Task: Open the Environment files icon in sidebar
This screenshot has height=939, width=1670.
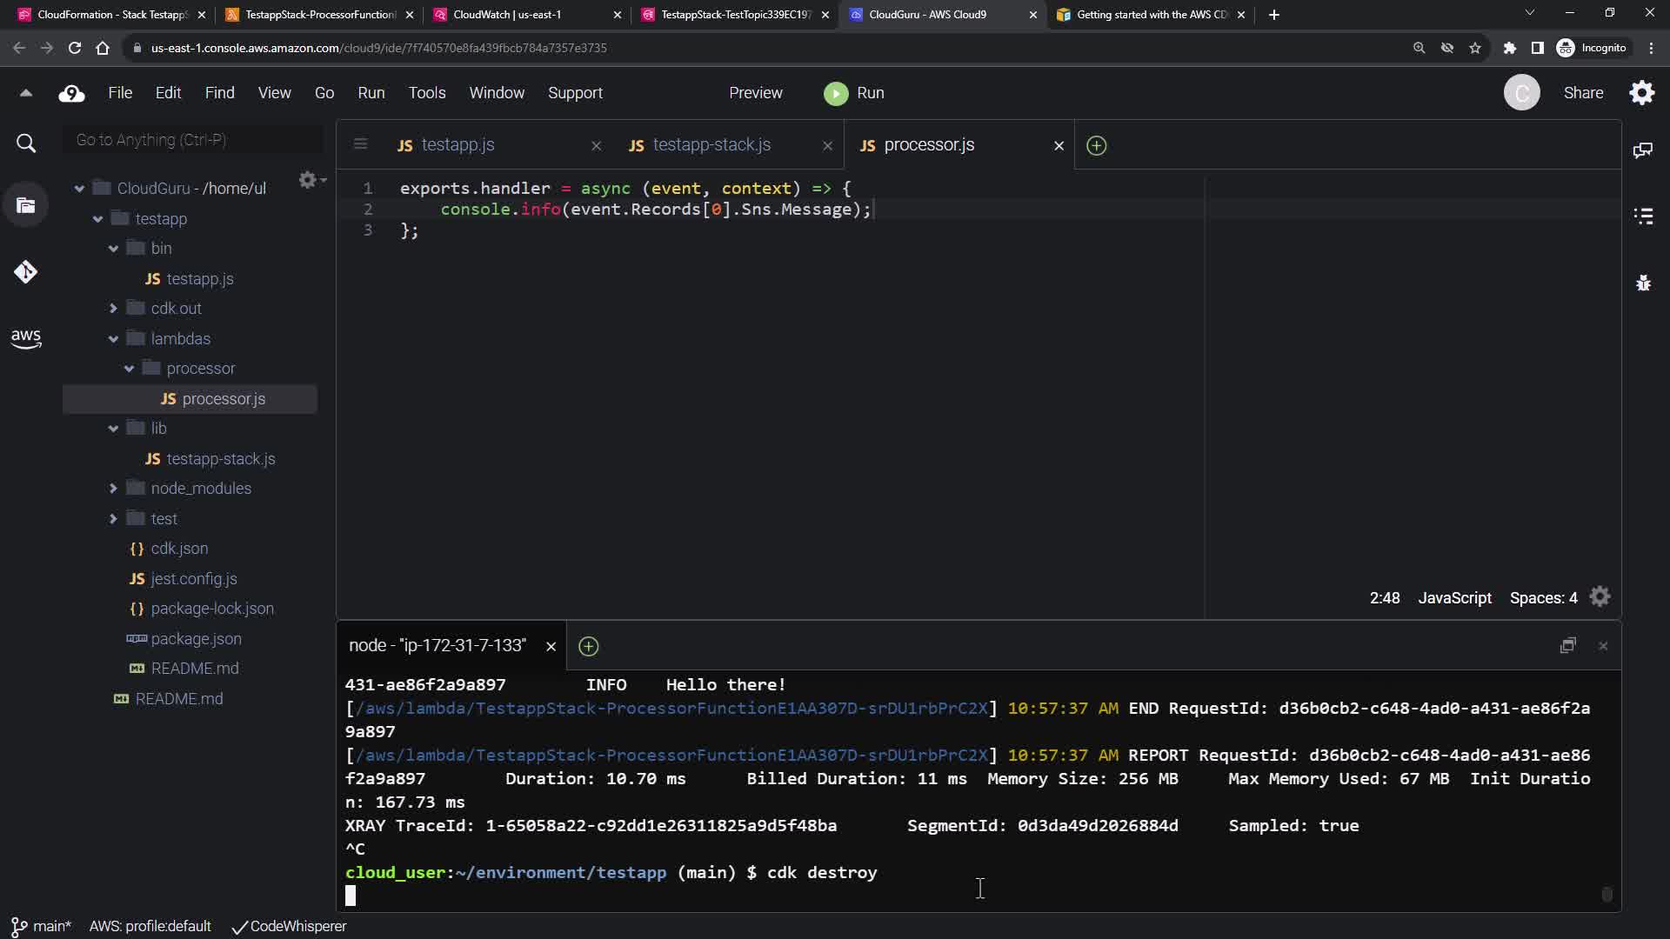Action: coord(26,206)
